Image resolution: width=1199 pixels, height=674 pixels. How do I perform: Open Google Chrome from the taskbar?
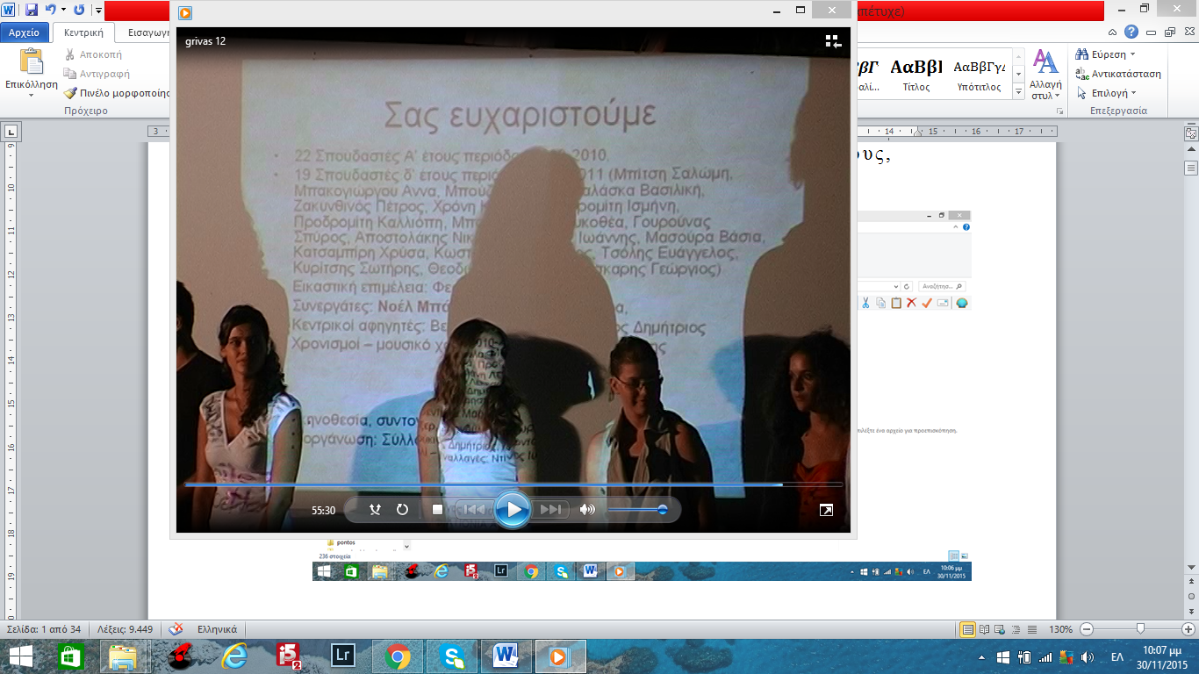click(x=398, y=656)
